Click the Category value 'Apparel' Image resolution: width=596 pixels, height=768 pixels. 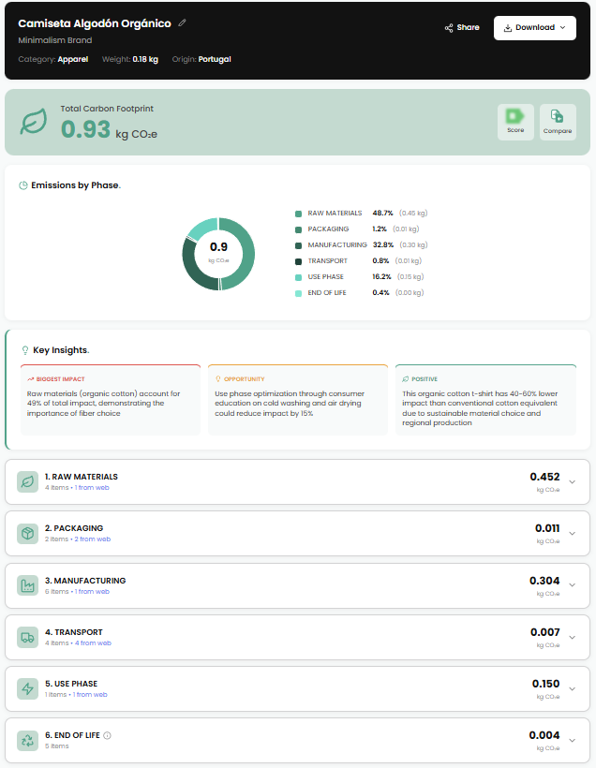[73, 59]
